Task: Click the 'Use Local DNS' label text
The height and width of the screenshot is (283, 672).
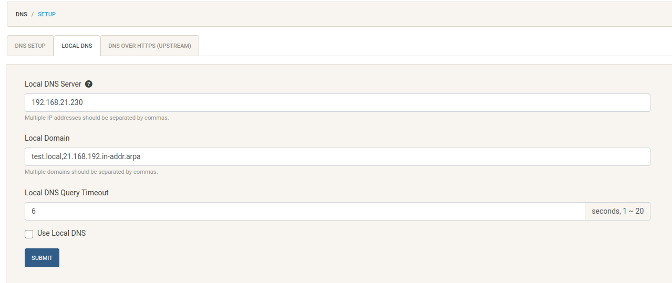Action: (61, 233)
